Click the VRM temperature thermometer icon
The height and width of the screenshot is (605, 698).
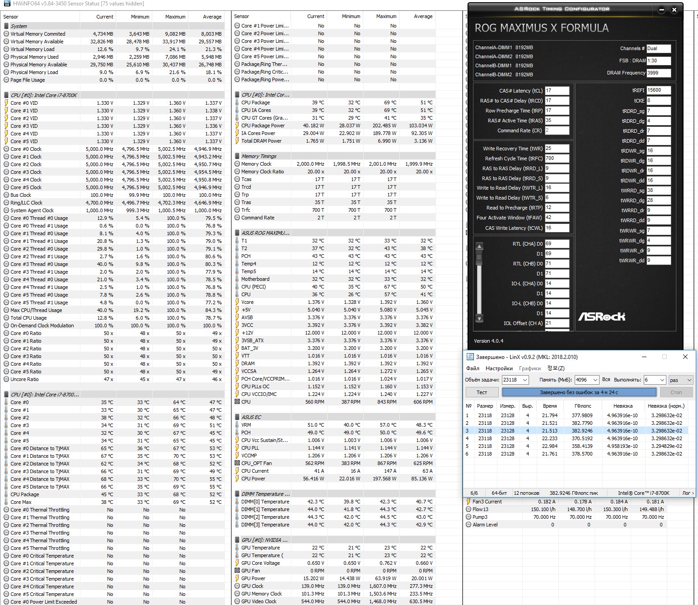pos(237,425)
